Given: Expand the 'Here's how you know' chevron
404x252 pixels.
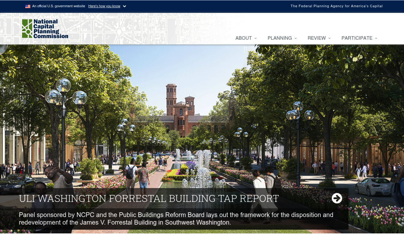Looking at the screenshot, I should point(124,6).
